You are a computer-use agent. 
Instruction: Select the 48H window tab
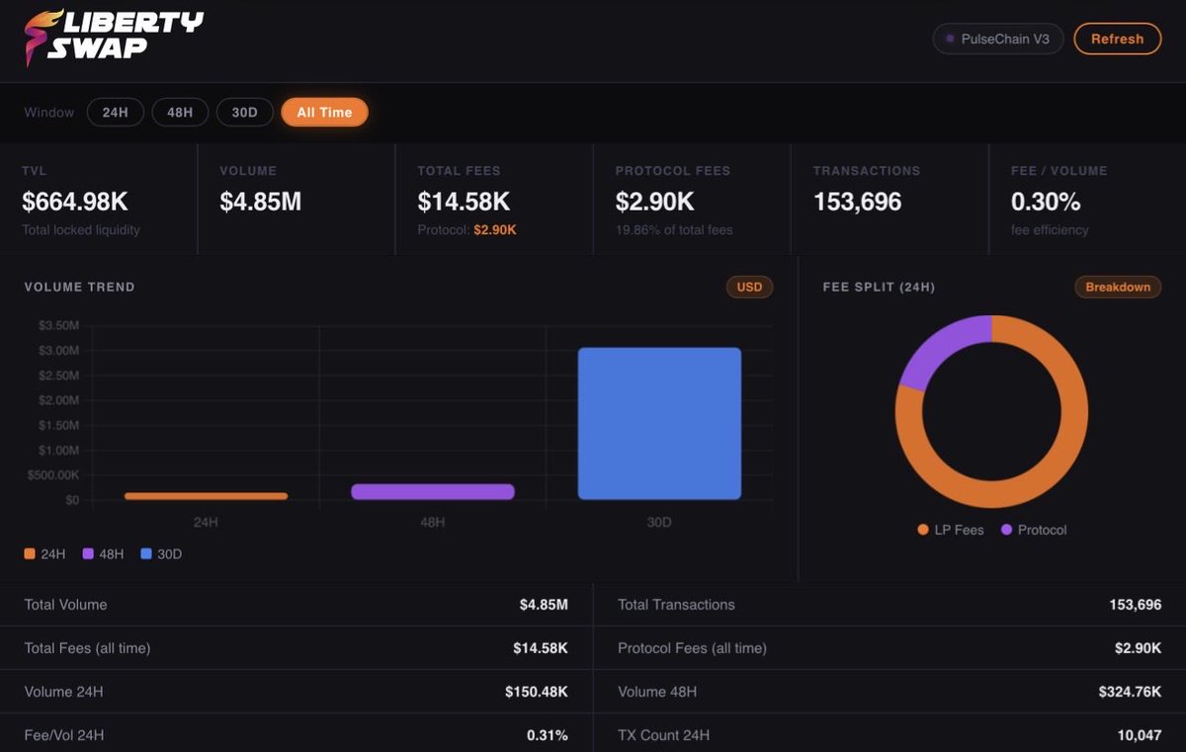point(180,113)
